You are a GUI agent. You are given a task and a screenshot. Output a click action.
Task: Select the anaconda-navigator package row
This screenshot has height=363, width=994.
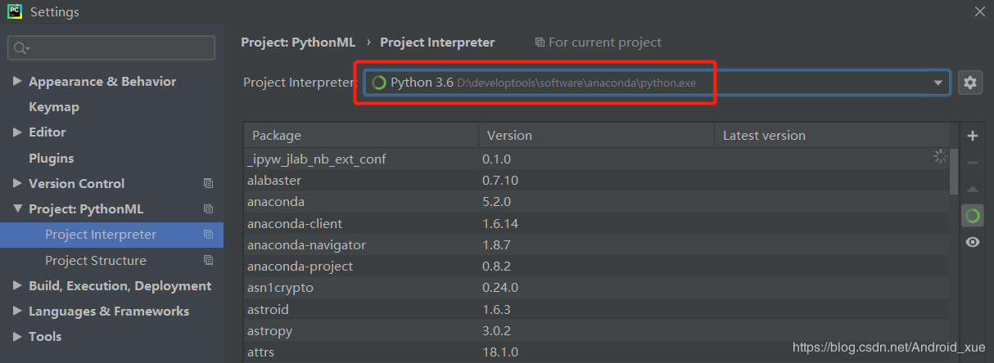[306, 245]
